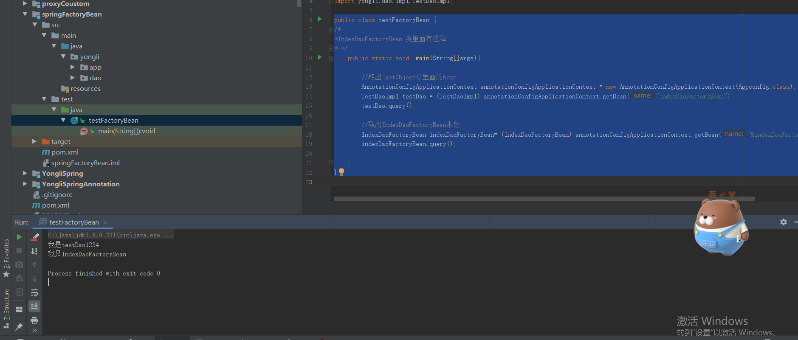Switch to the testFactoryBean run tab
Viewport: 798px width, 340px height.
[x=74, y=222]
